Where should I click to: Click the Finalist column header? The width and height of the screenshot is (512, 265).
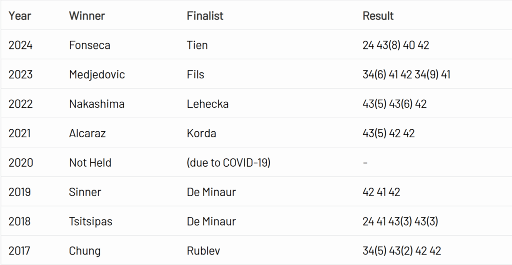click(x=205, y=16)
